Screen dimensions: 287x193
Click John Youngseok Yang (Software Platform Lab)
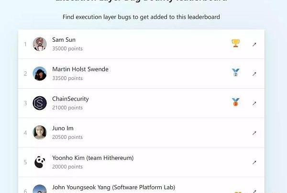114,188
